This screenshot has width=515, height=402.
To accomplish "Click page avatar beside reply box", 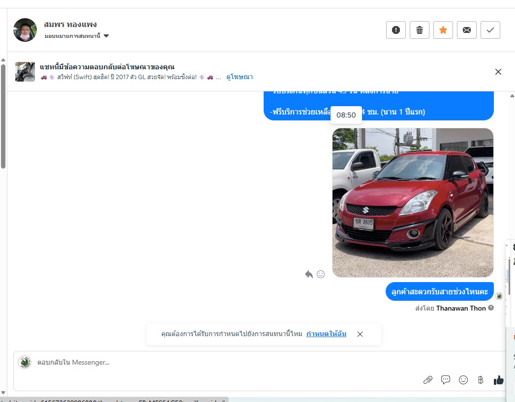I will point(25,362).
